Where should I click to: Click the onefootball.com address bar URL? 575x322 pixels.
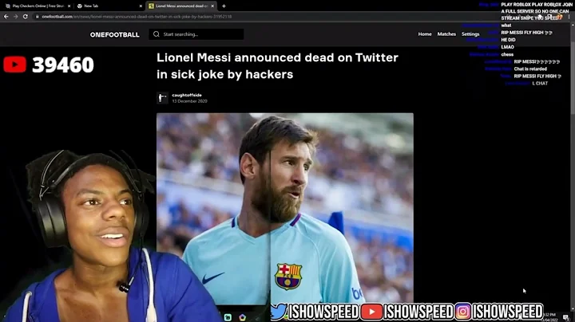click(137, 17)
